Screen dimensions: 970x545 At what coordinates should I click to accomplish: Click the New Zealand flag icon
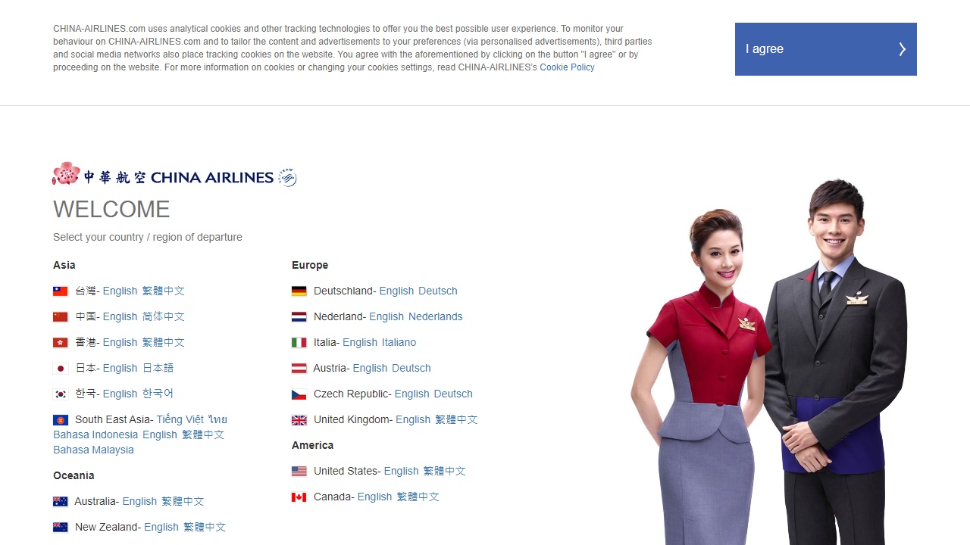pos(61,528)
